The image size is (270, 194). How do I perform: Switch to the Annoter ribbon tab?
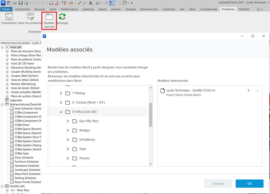pos(116,9)
